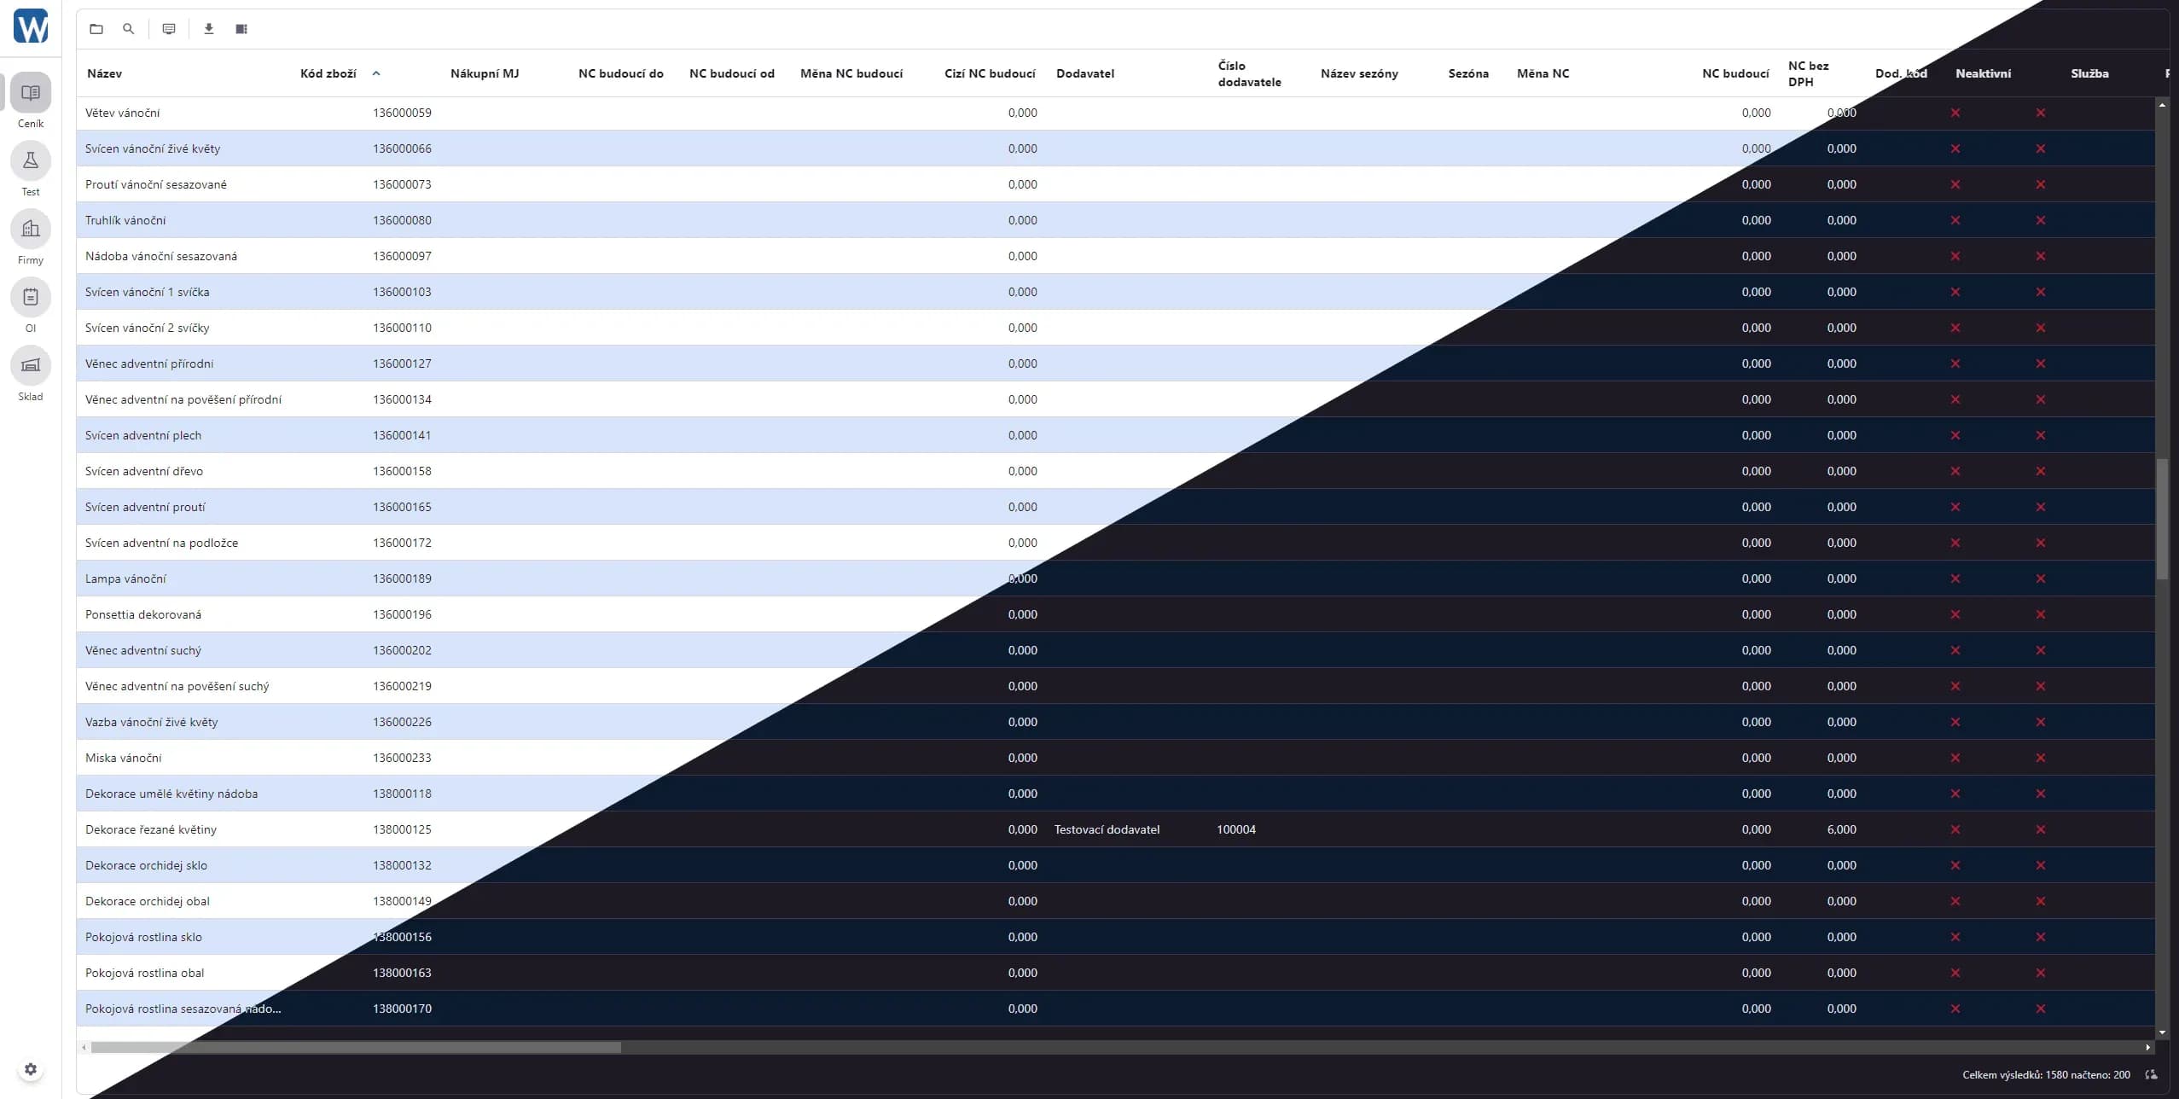Screen dimensions: 2179x1099
Task: Open settings gear at sidebar bottom
Action: 31,1069
